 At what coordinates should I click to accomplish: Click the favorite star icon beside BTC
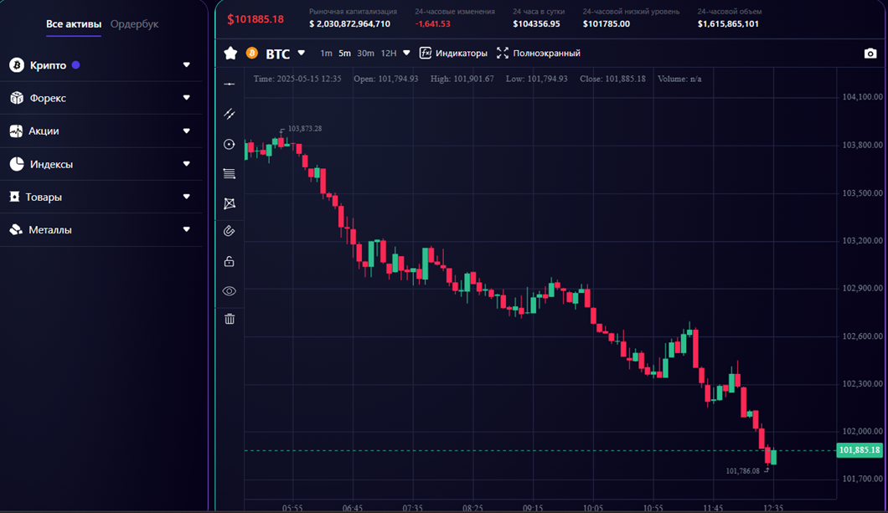230,54
